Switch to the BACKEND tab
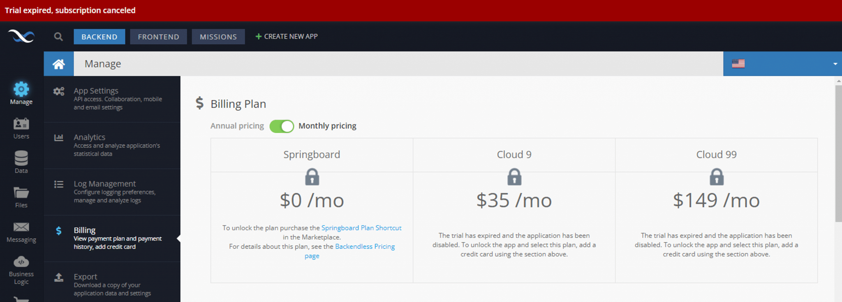The height and width of the screenshot is (302, 842). point(99,37)
